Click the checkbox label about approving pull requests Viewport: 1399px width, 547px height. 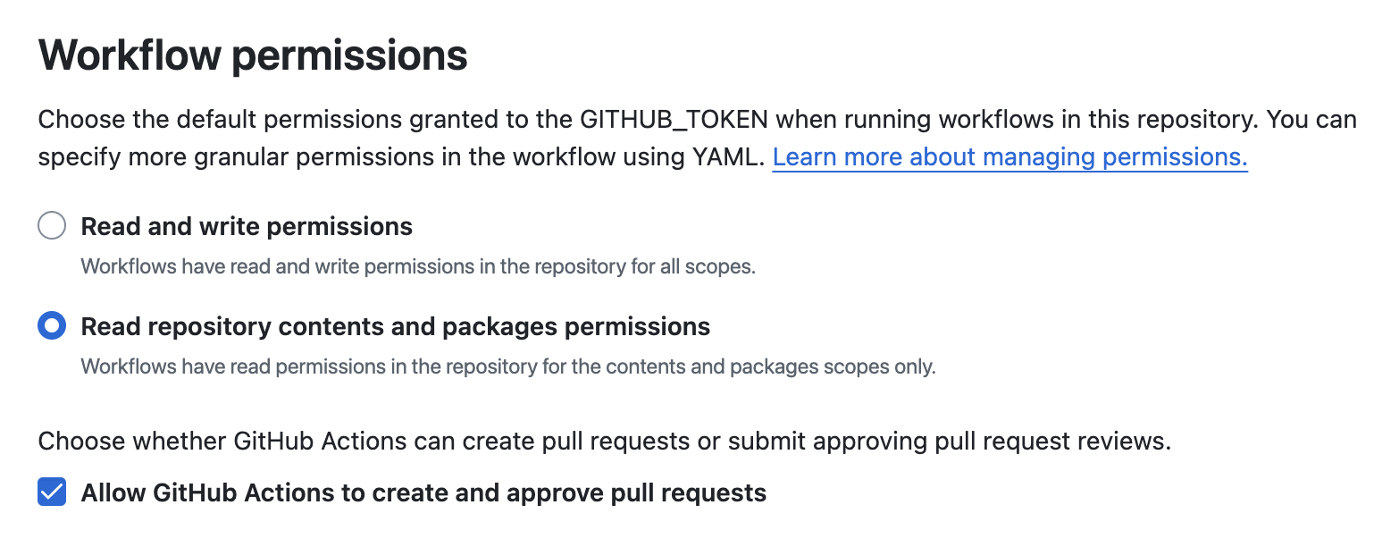pos(423,492)
